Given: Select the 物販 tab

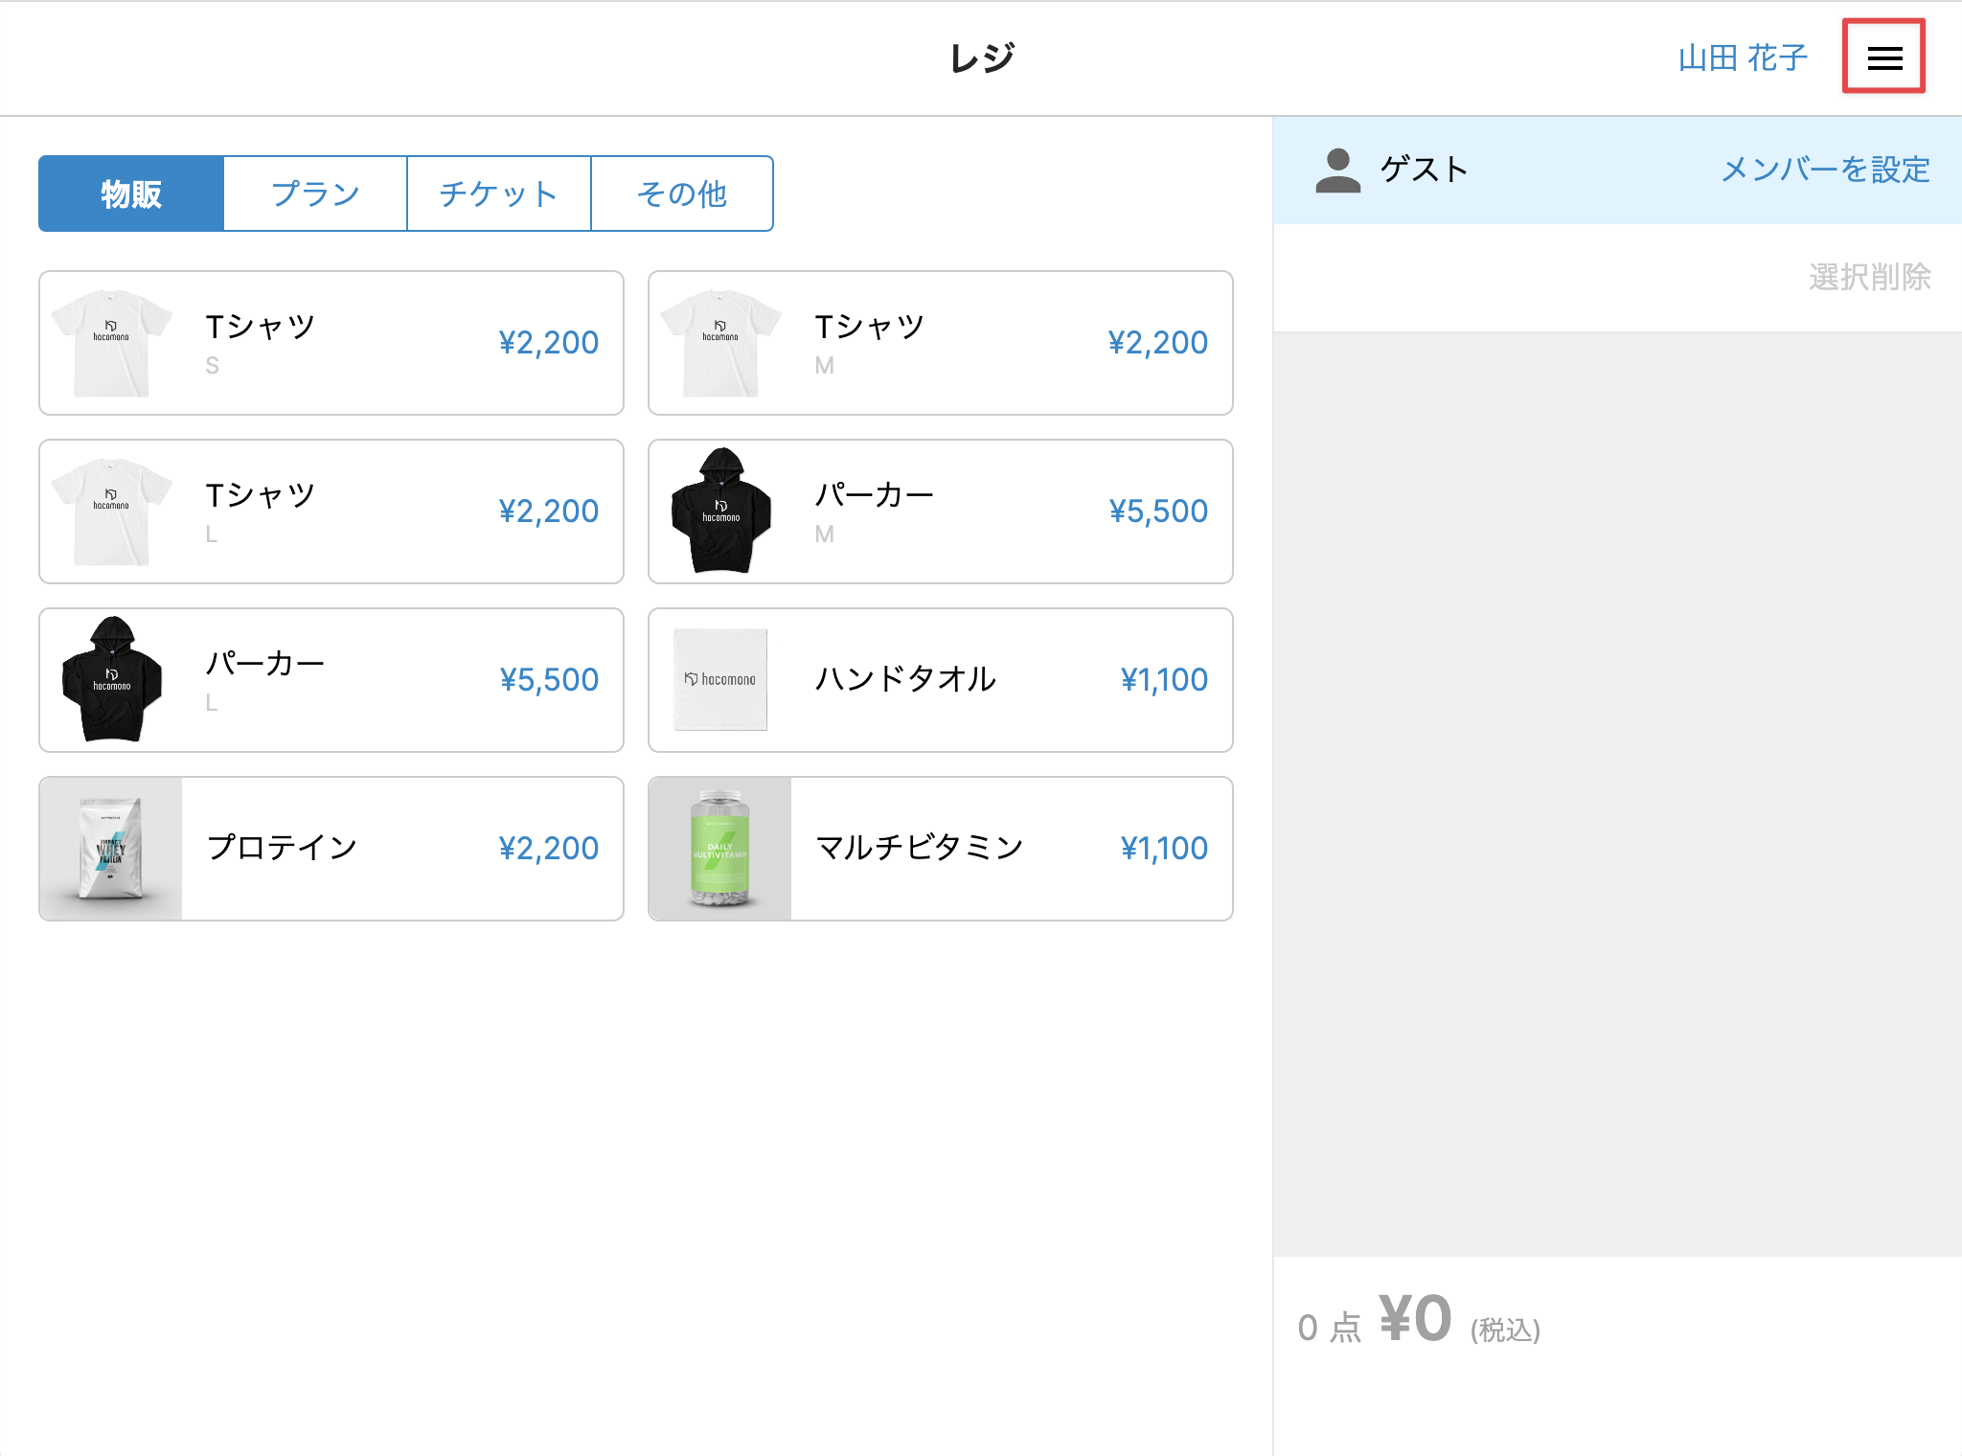Looking at the screenshot, I should click(x=131, y=193).
